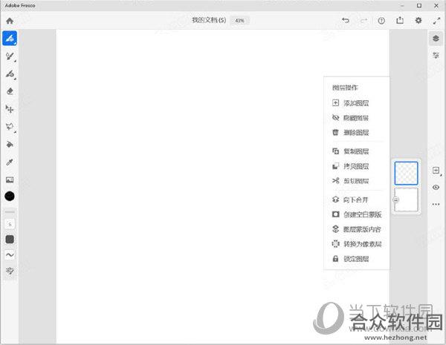Select the Live Brush tool
Image resolution: width=446 pixels, height=345 pixels.
[x=10, y=56]
